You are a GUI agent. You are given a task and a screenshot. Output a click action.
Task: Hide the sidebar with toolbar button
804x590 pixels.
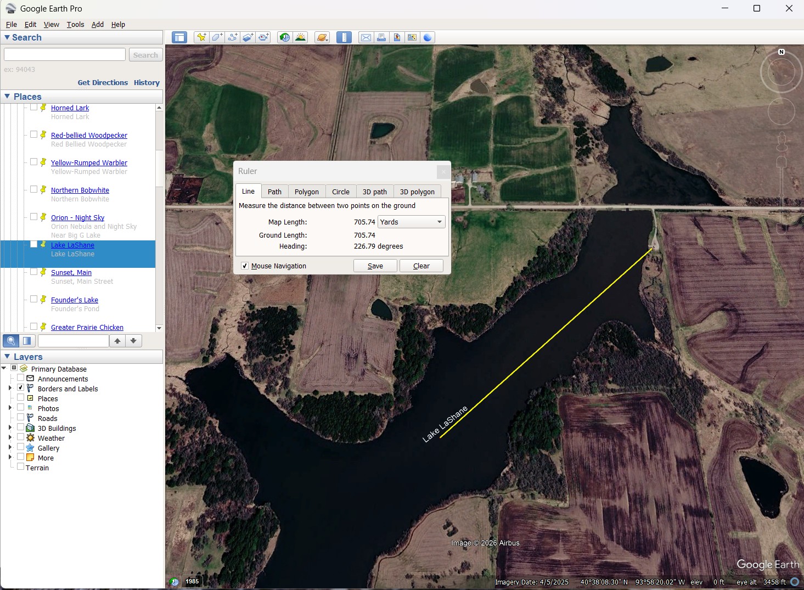coord(179,37)
